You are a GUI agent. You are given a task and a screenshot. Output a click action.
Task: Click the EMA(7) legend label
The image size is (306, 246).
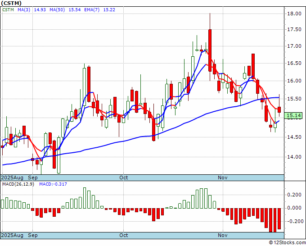click(x=92, y=10)
